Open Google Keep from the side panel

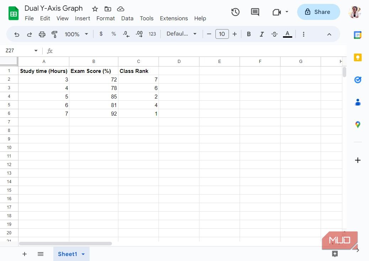point(358,57)
